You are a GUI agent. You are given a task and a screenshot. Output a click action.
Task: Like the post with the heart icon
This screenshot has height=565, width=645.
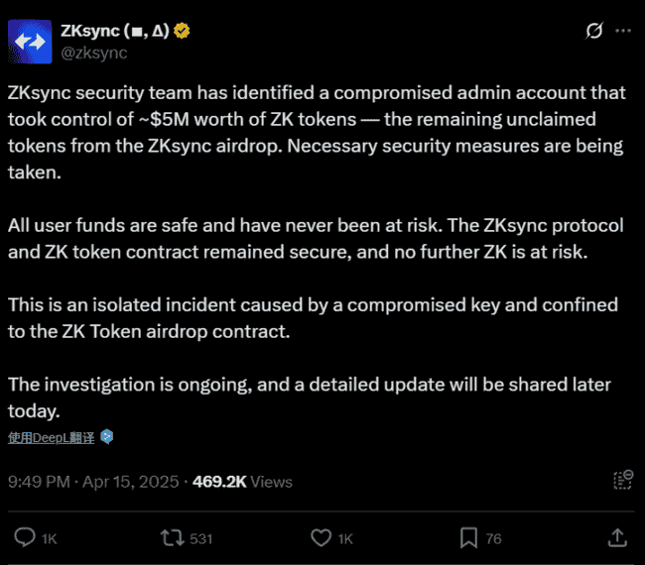coord(321,537)
